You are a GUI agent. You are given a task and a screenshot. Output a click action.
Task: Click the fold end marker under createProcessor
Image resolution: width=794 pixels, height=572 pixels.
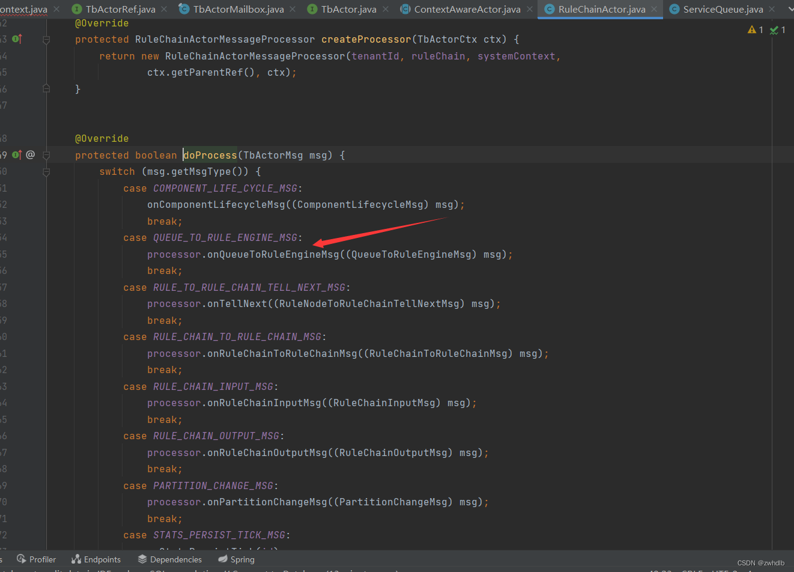46,89
